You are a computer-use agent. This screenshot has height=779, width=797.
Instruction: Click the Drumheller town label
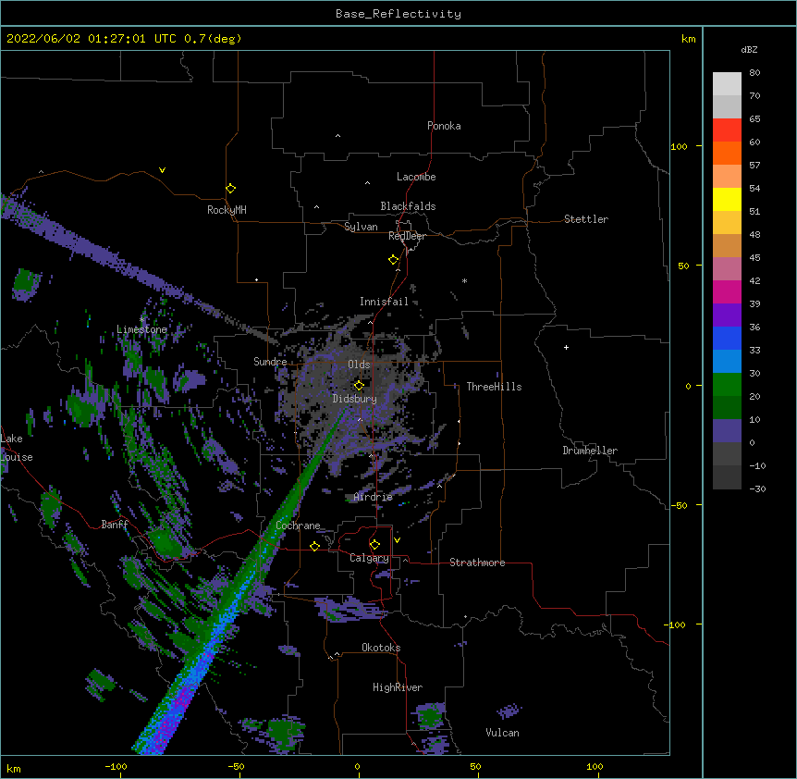590,451
